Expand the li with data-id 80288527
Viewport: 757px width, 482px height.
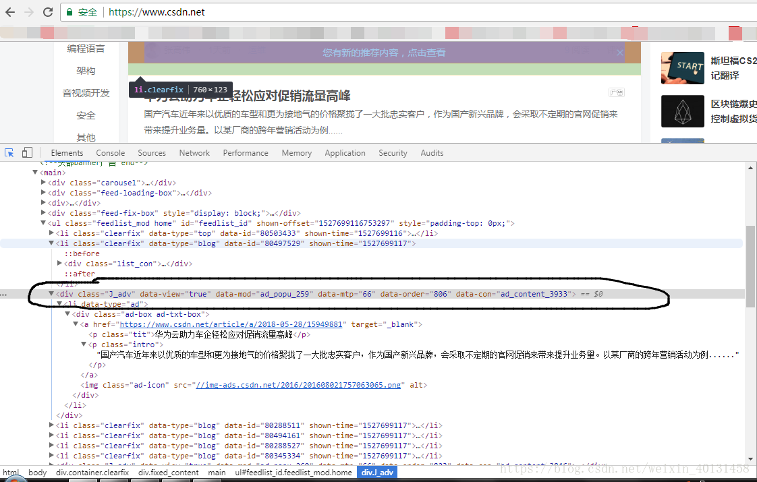tap(52, 446)
